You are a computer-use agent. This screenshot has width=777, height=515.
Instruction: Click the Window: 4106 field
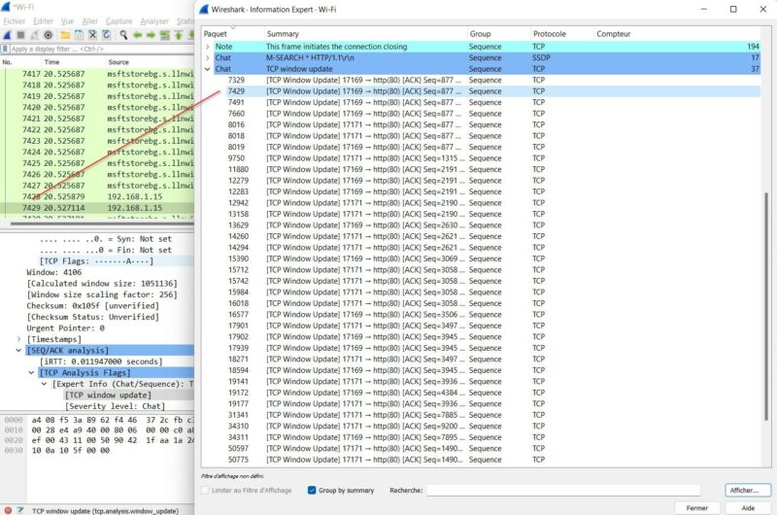click(x=54, y=272)
